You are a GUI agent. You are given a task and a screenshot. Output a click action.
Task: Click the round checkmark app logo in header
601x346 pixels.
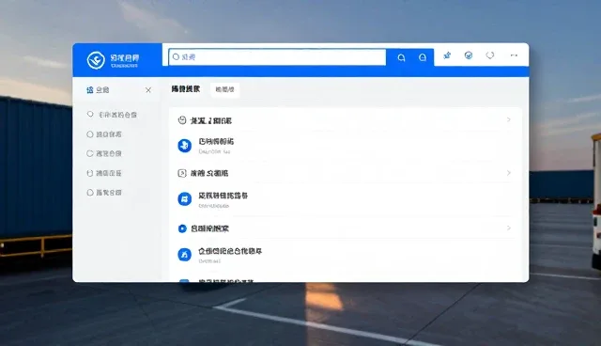(x=96, y=60)
